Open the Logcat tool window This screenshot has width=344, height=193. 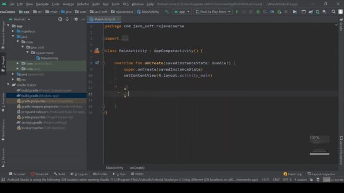79,174
